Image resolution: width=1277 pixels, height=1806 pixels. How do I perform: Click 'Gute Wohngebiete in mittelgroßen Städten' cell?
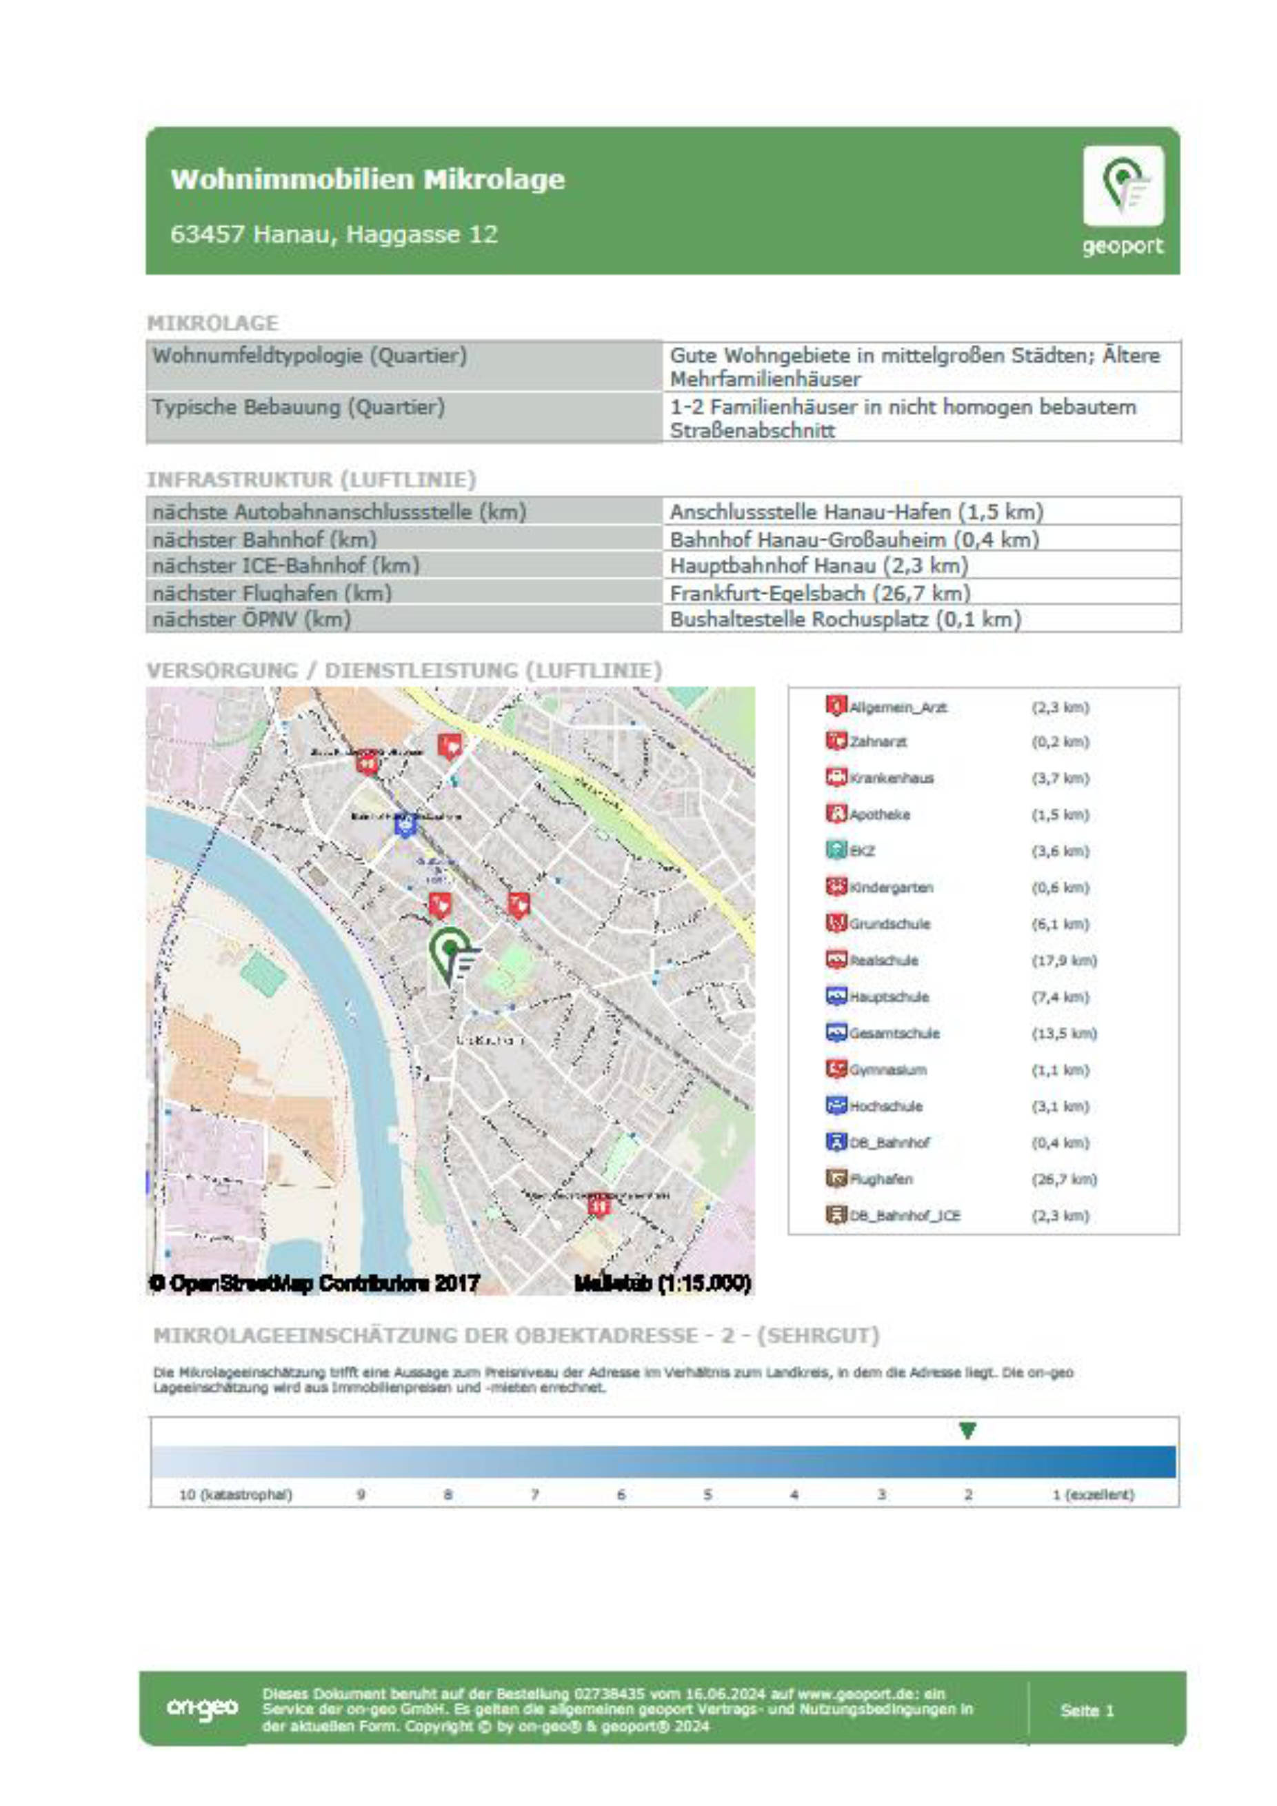[922, 367]
